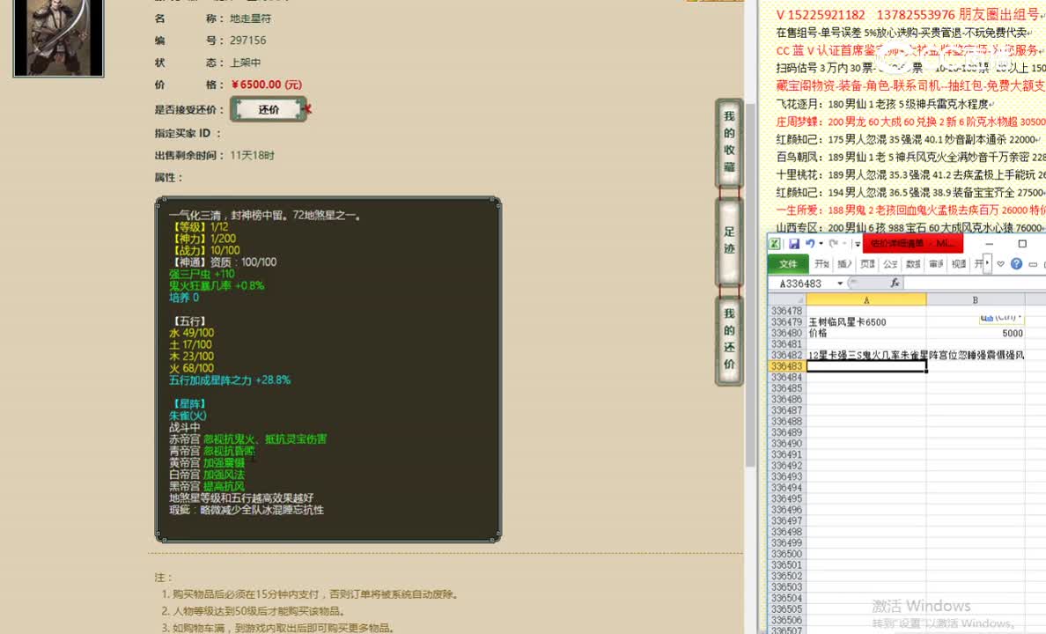The height and width of the screenshot is (634, 1046).
Task: Select row header 336483
Action: pyautogui.click(x=786, y=365)
